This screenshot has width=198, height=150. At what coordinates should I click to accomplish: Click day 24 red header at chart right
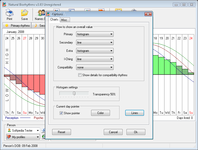pyautogui.click(x=191, y=38)
